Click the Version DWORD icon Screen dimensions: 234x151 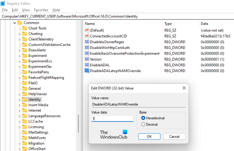click(87, 59)
